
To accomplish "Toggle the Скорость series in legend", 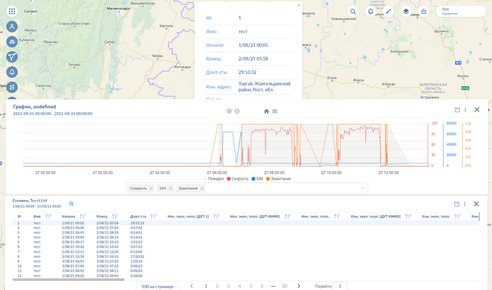I will (x=238, y=179).
